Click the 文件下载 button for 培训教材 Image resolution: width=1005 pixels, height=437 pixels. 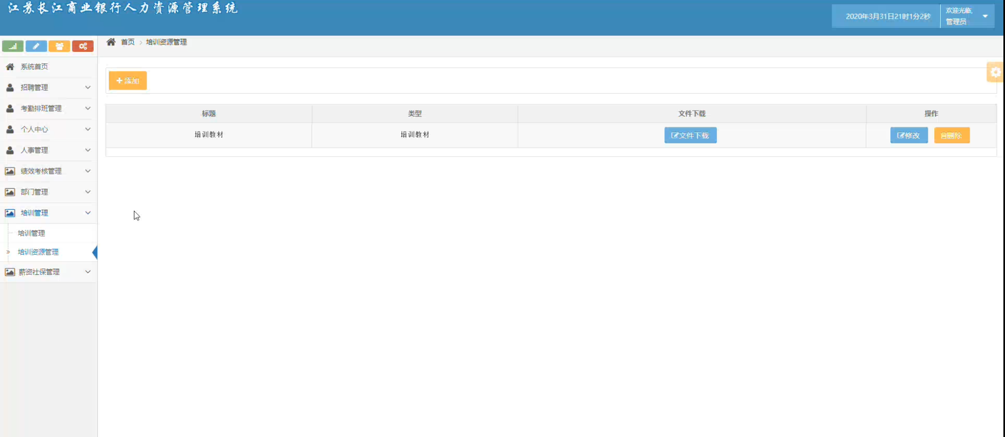690,135
